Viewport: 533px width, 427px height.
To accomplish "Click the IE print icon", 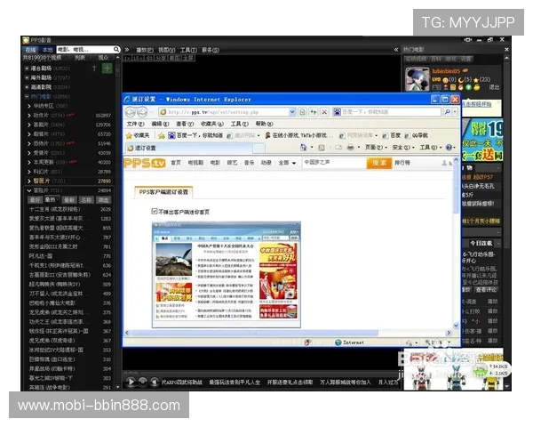I will (x=351, y=148).
